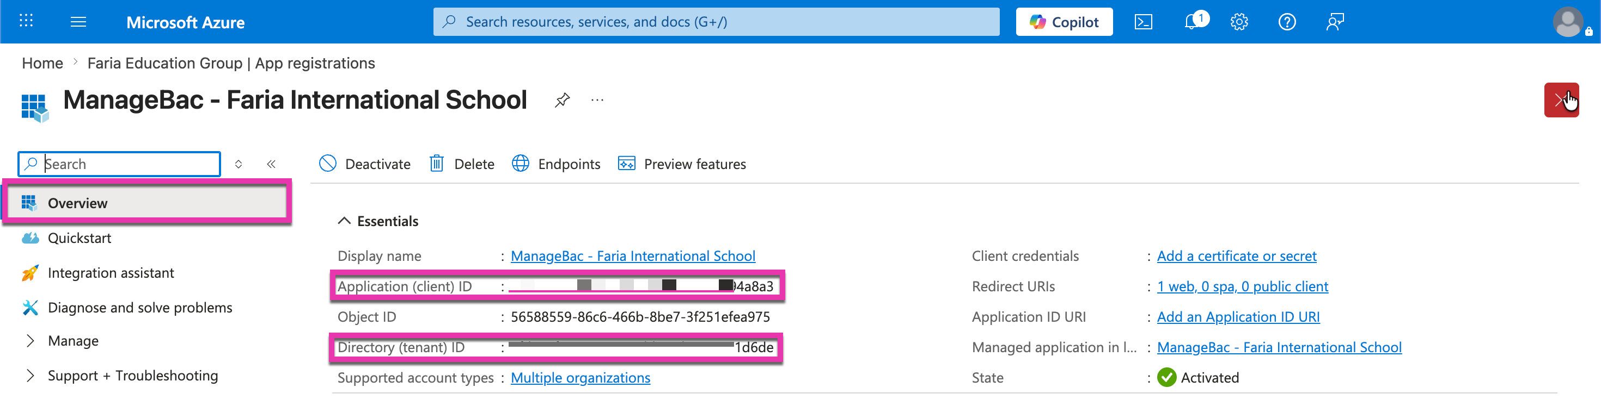The height and width of the screenshot is (400, 1601).
Task: Open Copilot from the top bar
Action: 1064,22
